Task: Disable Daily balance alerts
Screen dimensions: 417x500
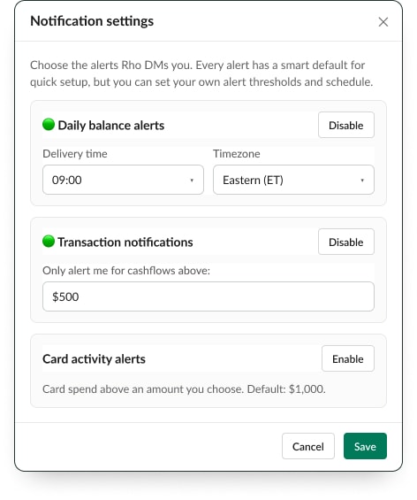Action: [x=346, y=125]
